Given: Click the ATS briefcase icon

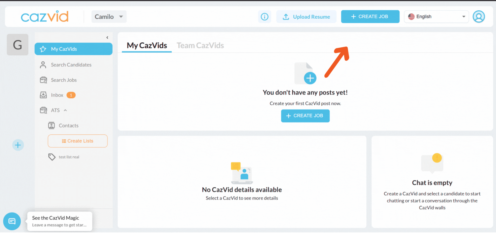Looking at the screenshot, I should [x=43, y=110].
